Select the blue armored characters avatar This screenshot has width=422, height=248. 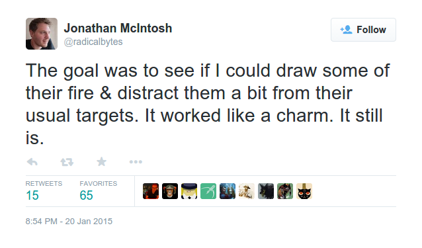(228, 191)
